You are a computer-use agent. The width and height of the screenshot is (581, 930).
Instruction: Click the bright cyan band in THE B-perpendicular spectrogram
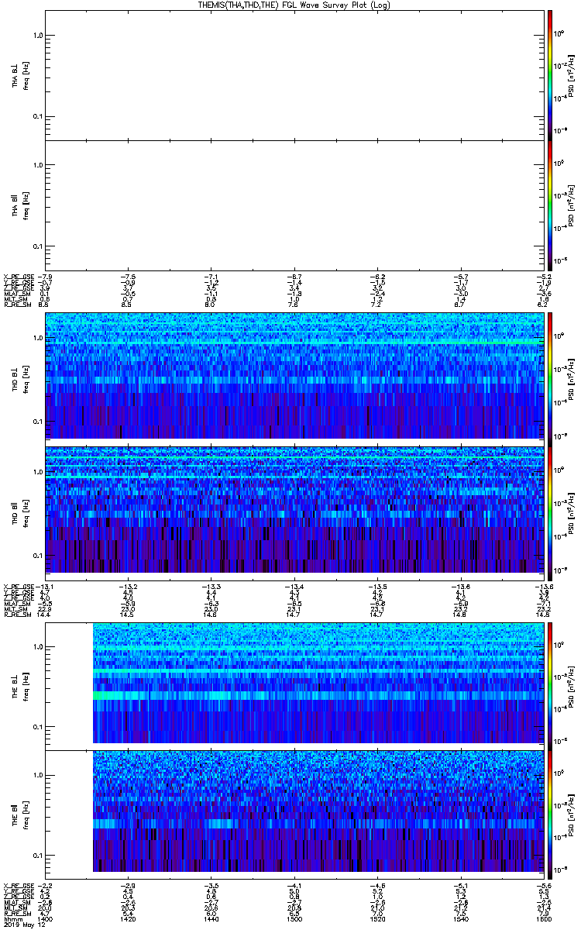(318, 696)
